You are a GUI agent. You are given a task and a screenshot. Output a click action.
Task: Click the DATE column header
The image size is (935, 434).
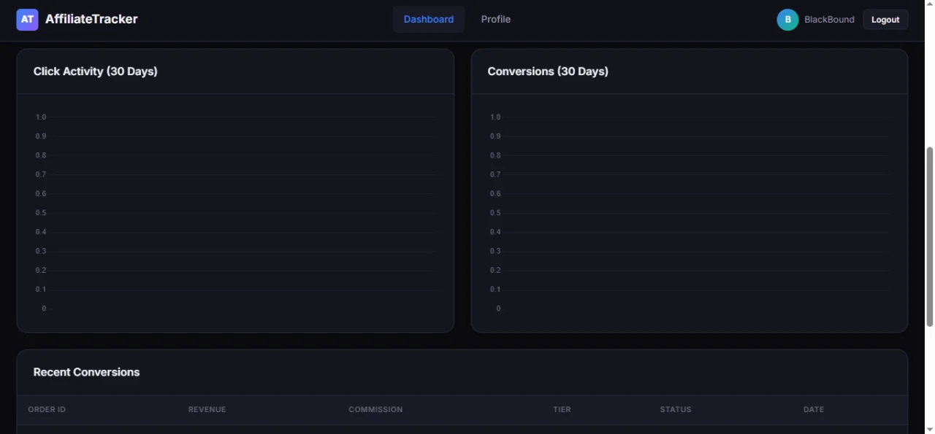[814, 410]
